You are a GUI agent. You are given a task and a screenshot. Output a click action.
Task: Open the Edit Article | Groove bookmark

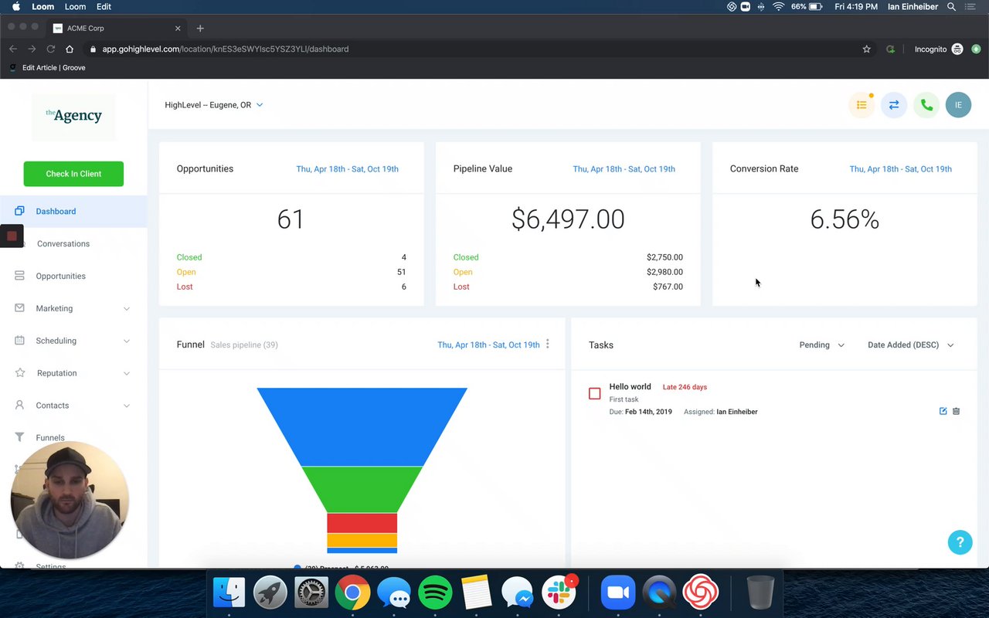click(x=47, y=68)
